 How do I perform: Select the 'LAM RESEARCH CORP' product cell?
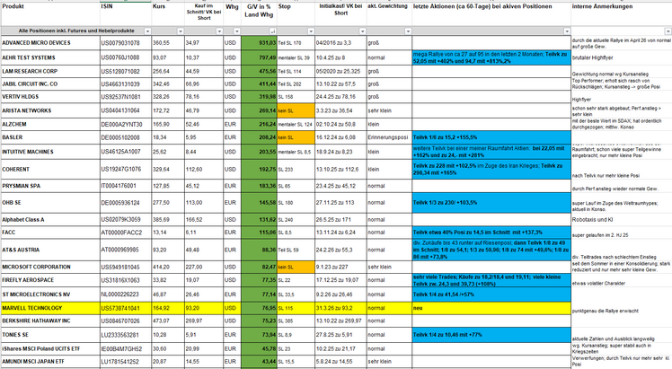click(50, 72)
